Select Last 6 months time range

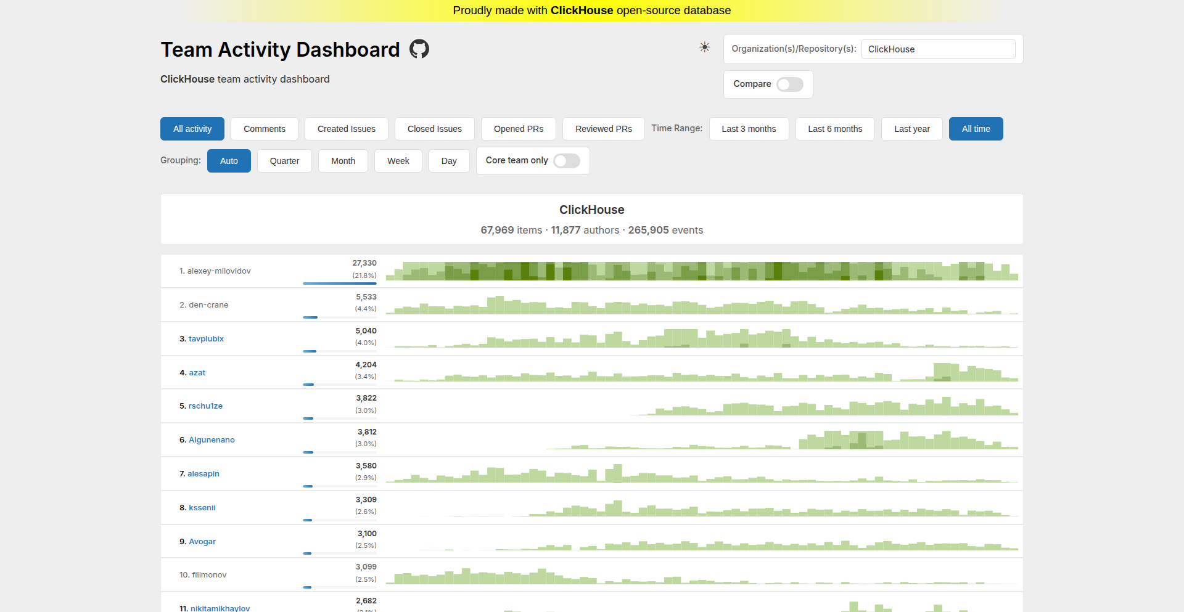coord(835,129)
